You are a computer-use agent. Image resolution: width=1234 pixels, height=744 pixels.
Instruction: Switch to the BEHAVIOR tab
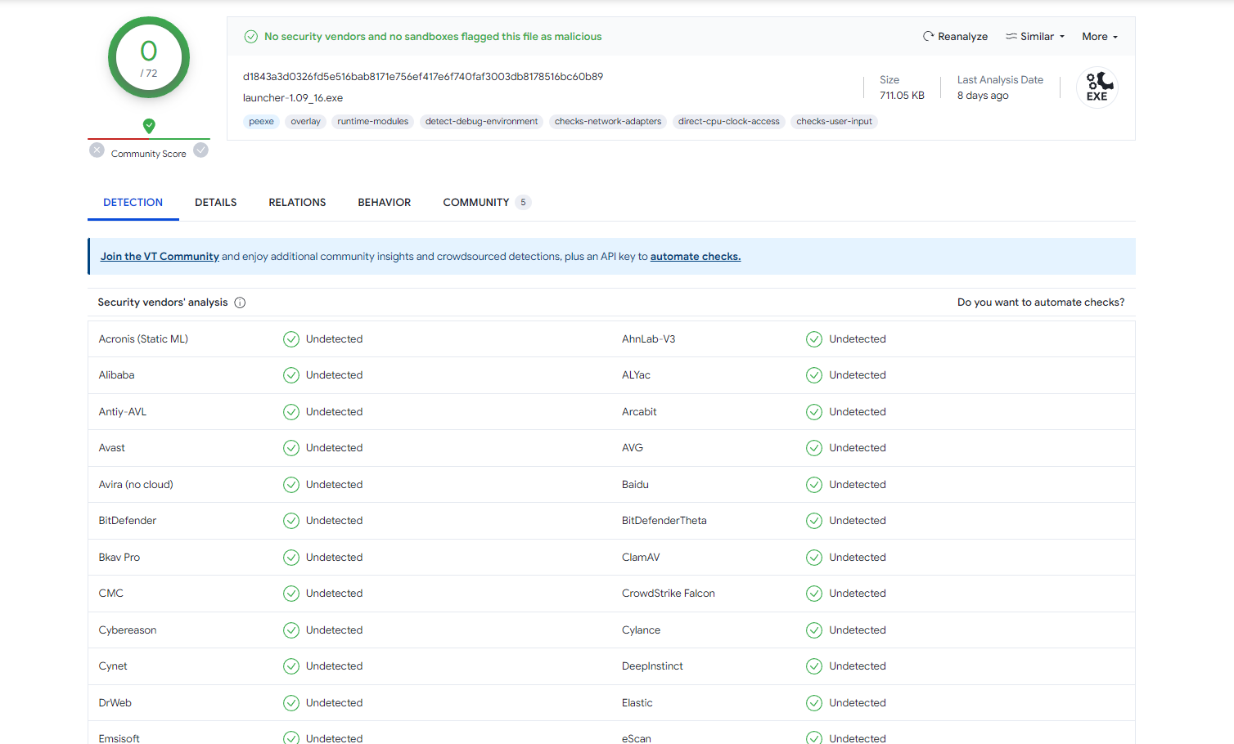pos(385,203)
